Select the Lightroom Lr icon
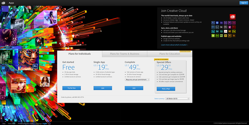Viewport: 249px width, 125px height. (217, 27)
